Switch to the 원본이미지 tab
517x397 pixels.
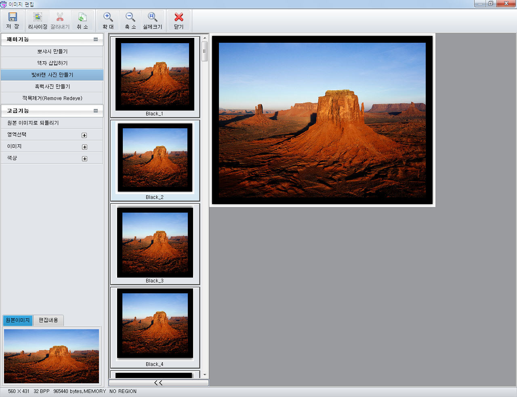click(18, 320)
